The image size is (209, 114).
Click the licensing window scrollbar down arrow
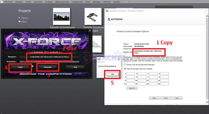point(207,102)
